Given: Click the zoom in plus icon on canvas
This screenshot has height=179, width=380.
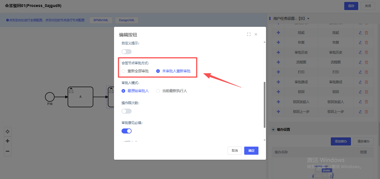Looking at the screenshot, I should [8, 141].
